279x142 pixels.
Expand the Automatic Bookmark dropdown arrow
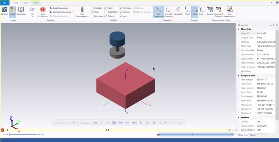pyautogui.click(x=73, y=12)
